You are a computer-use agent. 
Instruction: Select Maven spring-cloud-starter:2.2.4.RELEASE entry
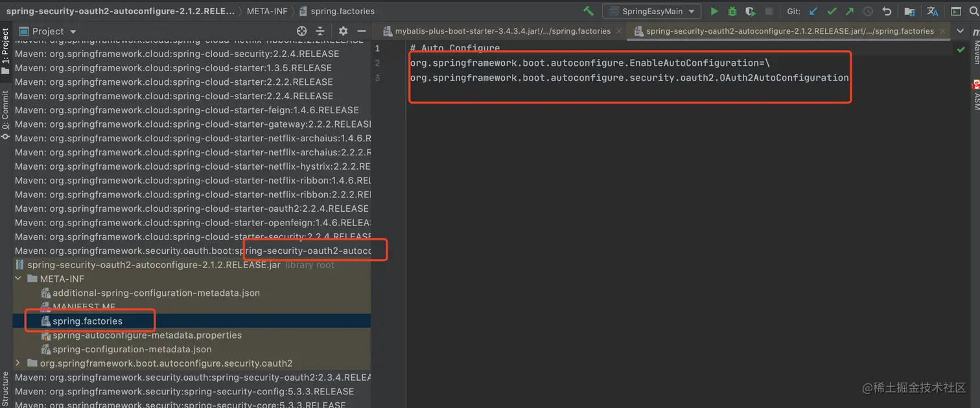coord(192,96)
